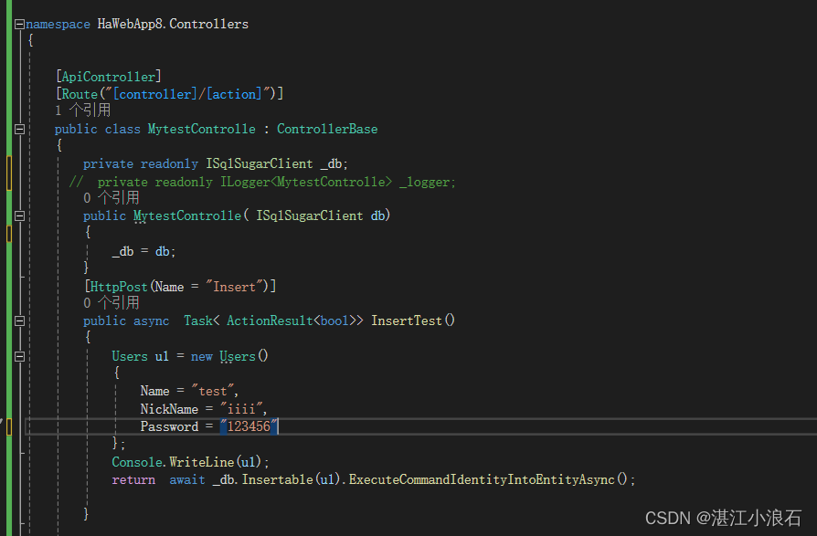Click the Route attribute line

(169, 94)
